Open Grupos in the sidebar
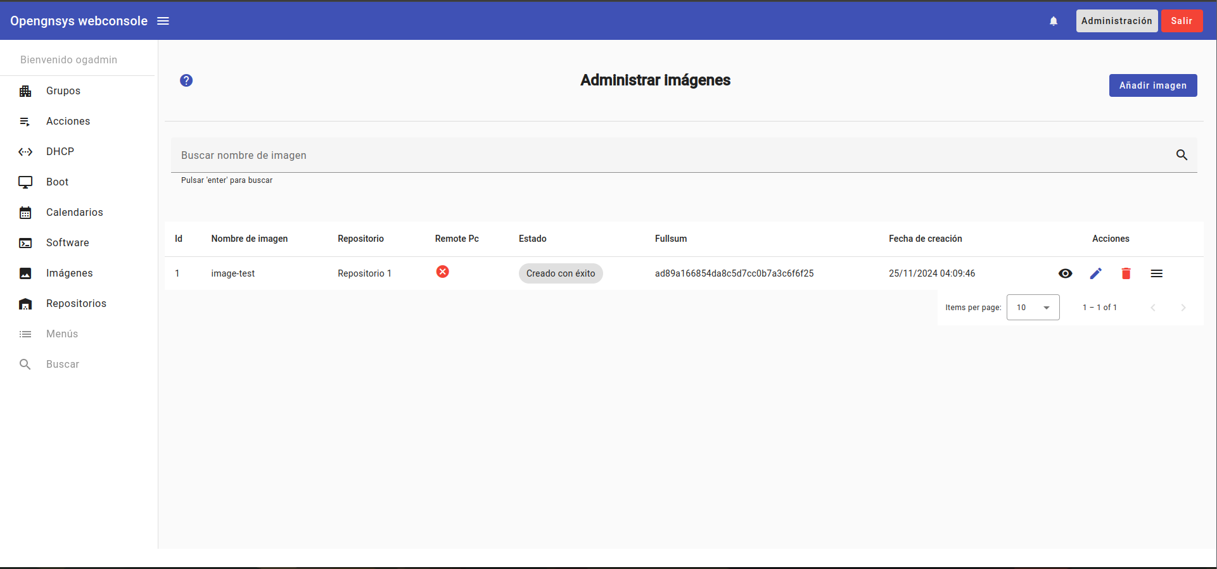Screen dimensions: 1217x569 coord(63,91)
